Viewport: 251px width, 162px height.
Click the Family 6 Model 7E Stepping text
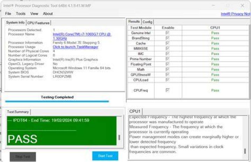(x=76, y=43)
